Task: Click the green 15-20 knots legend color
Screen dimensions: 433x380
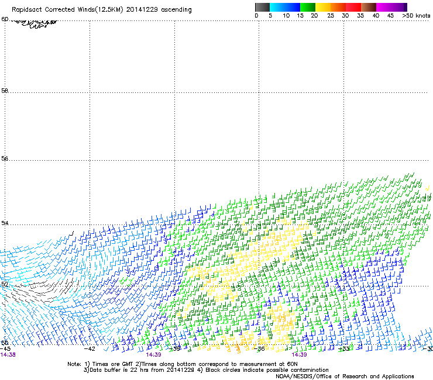Action: coord(308,7)
